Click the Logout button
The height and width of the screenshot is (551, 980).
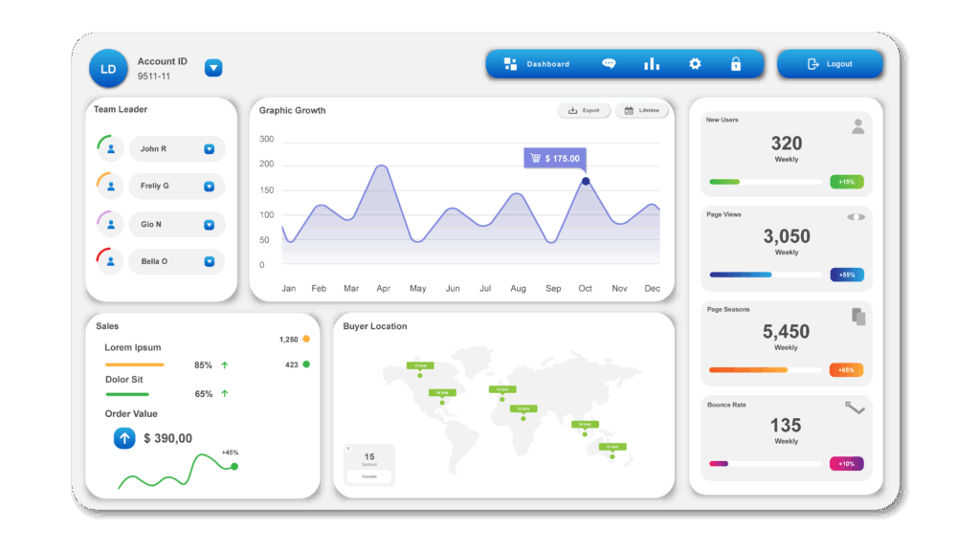pyautogui.click(x=830, y=64)
